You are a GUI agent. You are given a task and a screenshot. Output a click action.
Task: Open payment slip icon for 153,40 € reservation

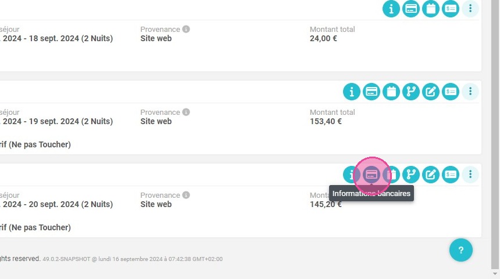pos(451,92)
